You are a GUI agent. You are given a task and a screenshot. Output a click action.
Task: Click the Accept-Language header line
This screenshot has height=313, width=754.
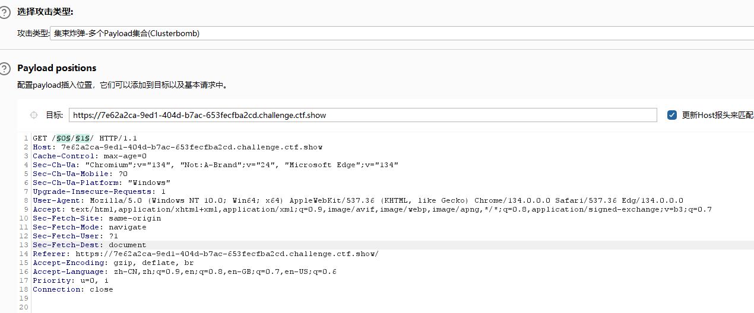[x=185, y=272]
